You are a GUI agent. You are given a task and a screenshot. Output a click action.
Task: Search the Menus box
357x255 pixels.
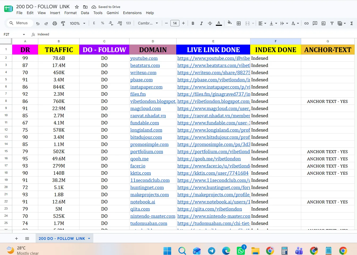click(20, 23)
